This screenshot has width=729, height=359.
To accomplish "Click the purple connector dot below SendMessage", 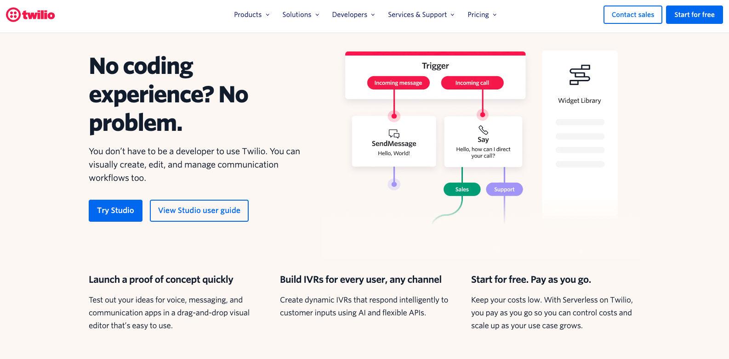I will pyautogui.click(x=394, y=184).
